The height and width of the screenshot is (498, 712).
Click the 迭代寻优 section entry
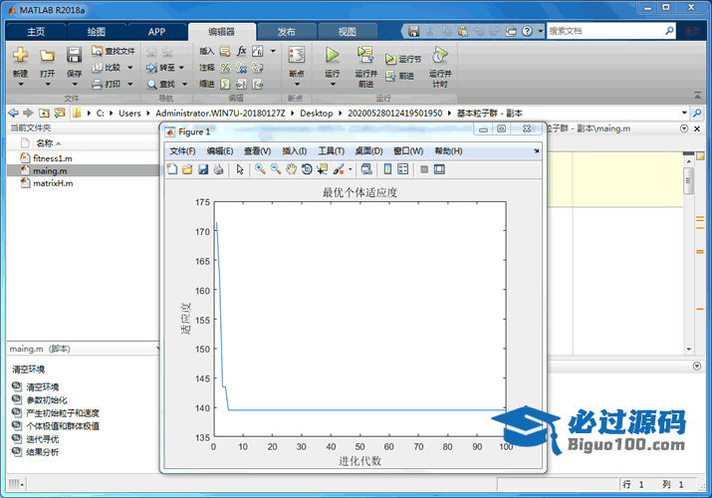tap(42, 439)
